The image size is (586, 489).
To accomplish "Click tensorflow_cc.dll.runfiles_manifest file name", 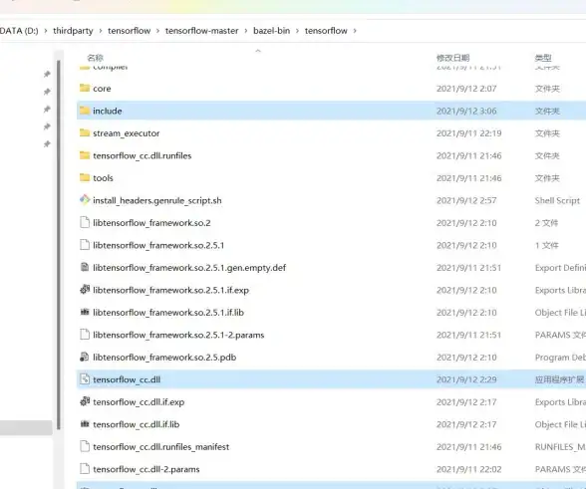I will pyautogui.click(x=161, y=447).
